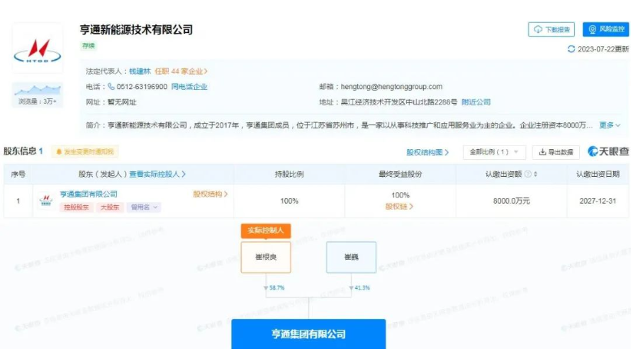
Task: Open legal representative 钱建林 link
Action: click(140, 71)
